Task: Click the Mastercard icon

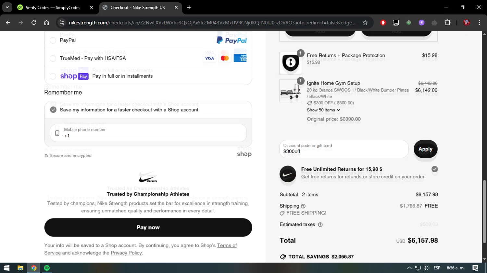Action: click(x=225, y=58)
